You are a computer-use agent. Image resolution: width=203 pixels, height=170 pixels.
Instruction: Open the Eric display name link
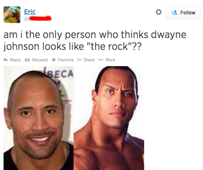point(30,12)
